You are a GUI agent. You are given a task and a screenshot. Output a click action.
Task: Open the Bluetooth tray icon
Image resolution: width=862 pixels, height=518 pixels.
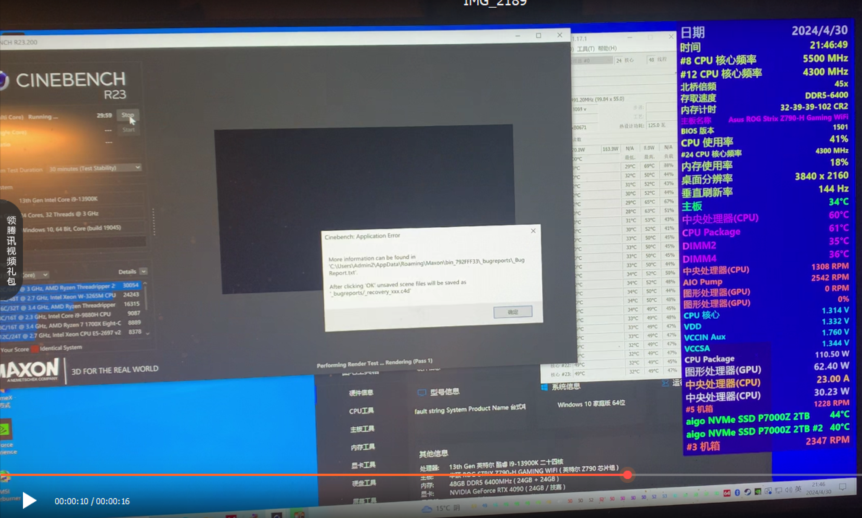point(737,492)
